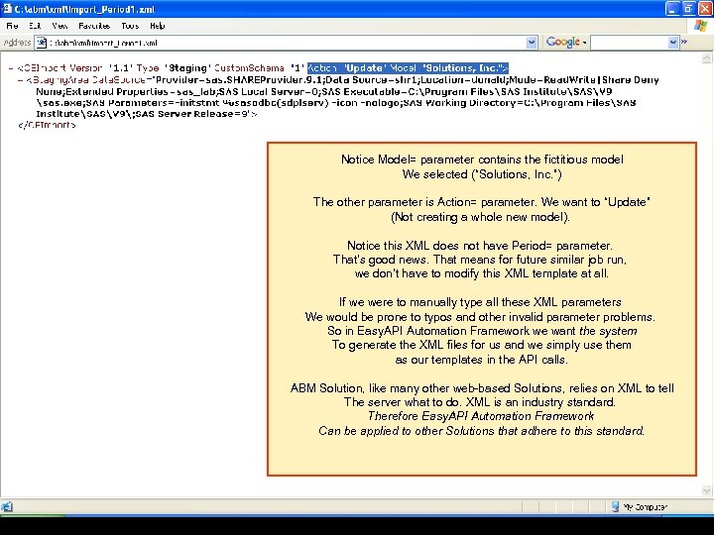
Task: Click the Google search input field
Action: (x=630, y=43)
